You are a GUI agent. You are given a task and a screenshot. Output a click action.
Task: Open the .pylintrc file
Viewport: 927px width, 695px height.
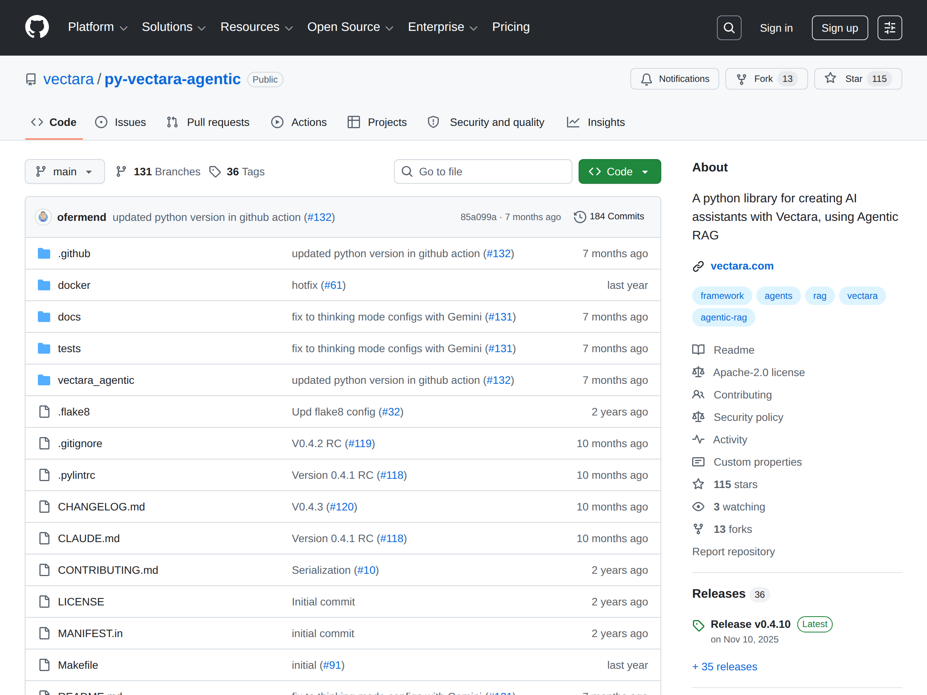[x=76, y=475]
